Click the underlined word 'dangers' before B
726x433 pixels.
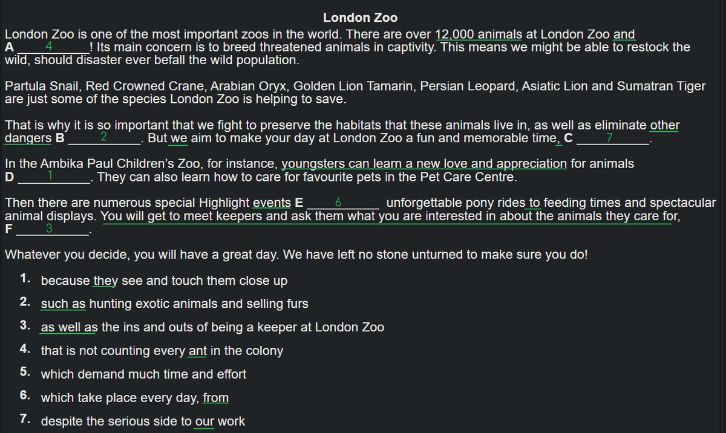tap(28, 138)
